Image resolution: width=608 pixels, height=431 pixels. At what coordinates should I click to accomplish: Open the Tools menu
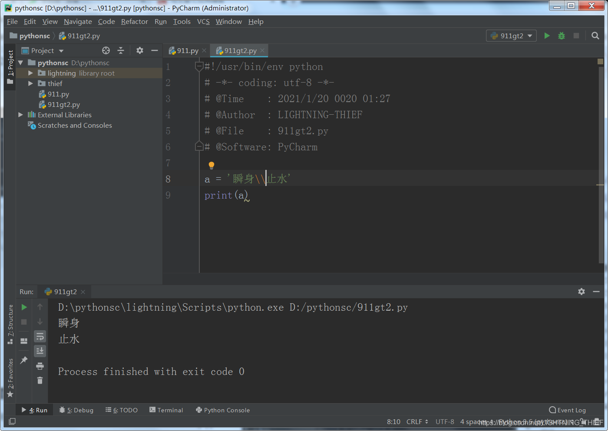pos(182,21)
